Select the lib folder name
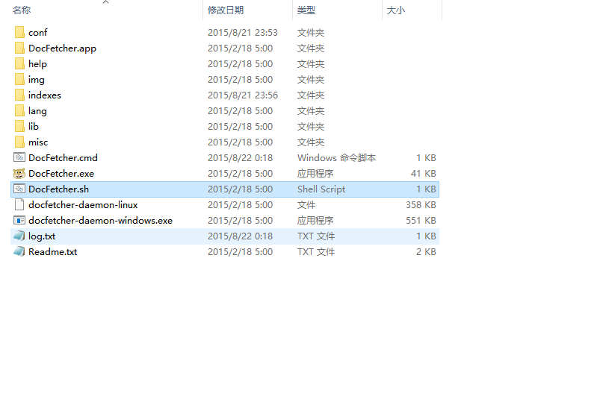Viewport: 597px width, 393px height. [x=34, y=126]
